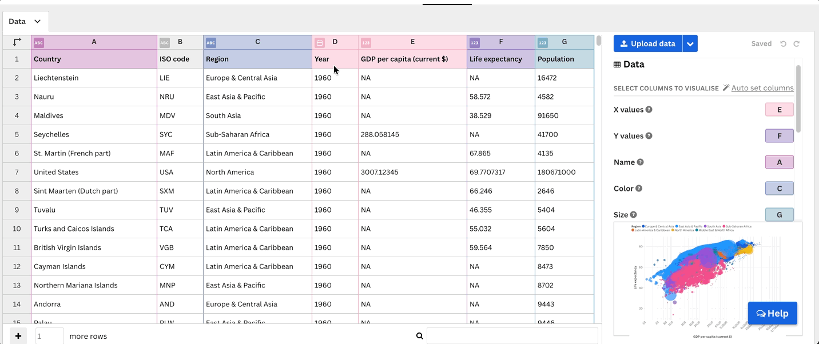Click the search input field at the bottom
This screenshot has width=819, height=344.
coord(512,335)
